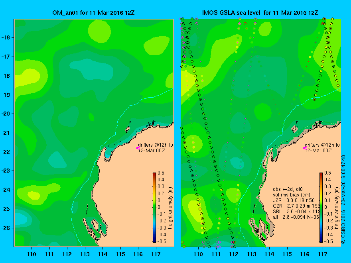Screen dimensions: 351x263
Task: Click the right colorbar "height anomaly (m)" label
Action: coord(337,208)
